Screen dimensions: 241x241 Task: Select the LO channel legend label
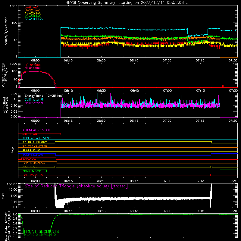pos(33,65)
